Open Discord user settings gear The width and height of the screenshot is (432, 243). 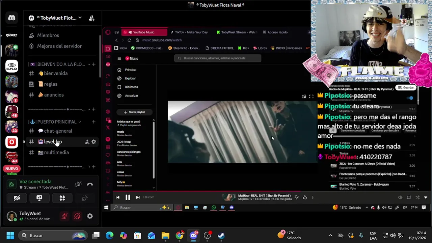coord(90,216)
